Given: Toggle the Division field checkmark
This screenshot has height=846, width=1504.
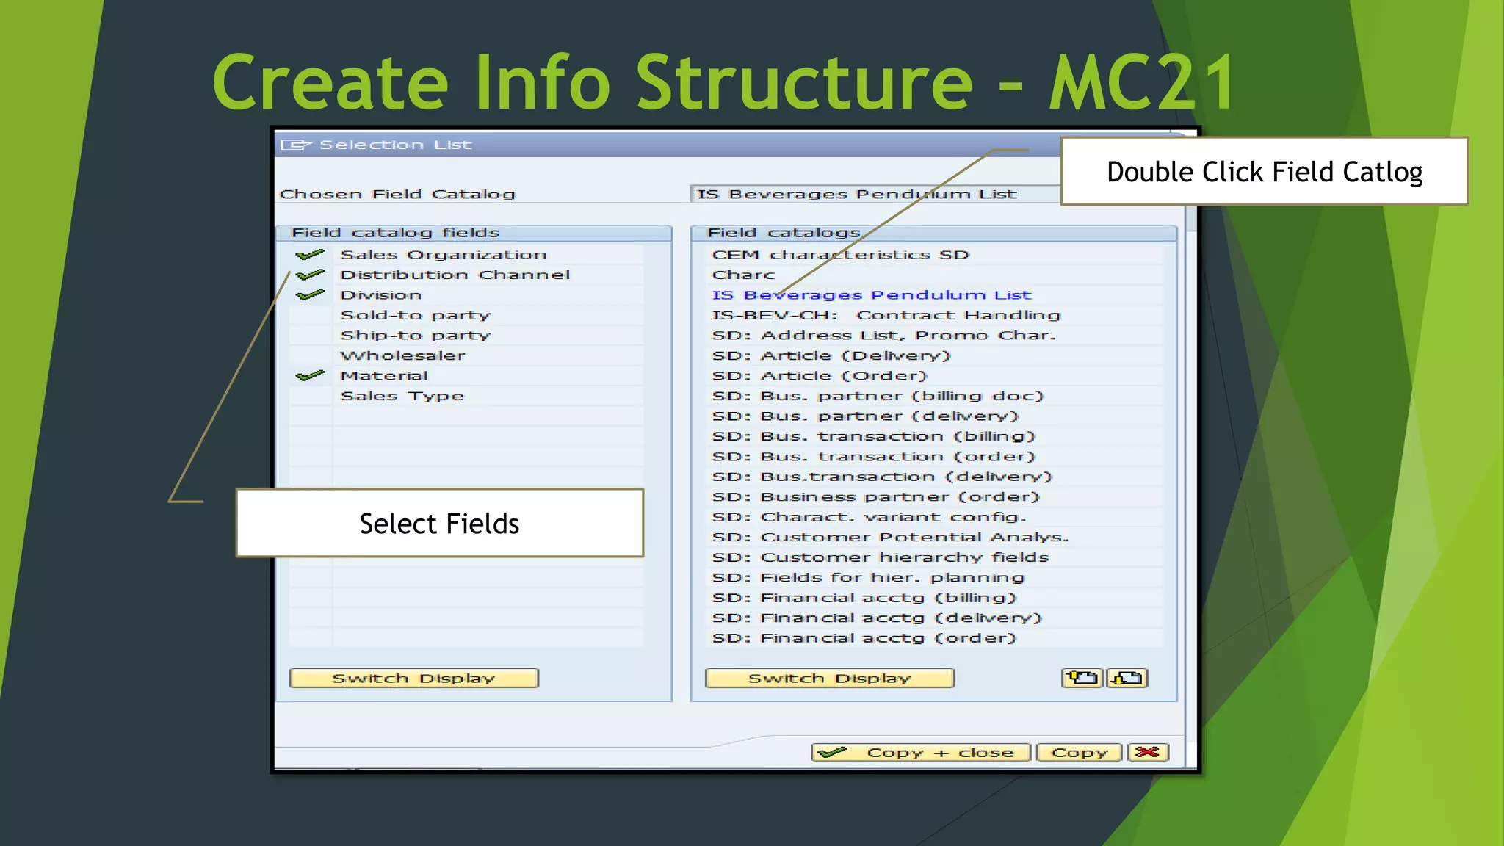Looking at the screenshot, I should coord(311,295).
